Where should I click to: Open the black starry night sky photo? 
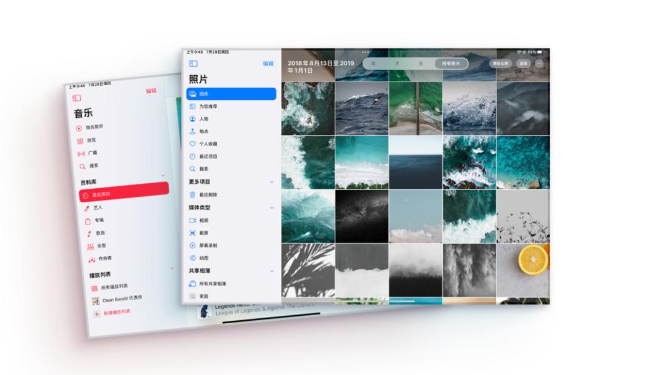(x=361, y=216)
